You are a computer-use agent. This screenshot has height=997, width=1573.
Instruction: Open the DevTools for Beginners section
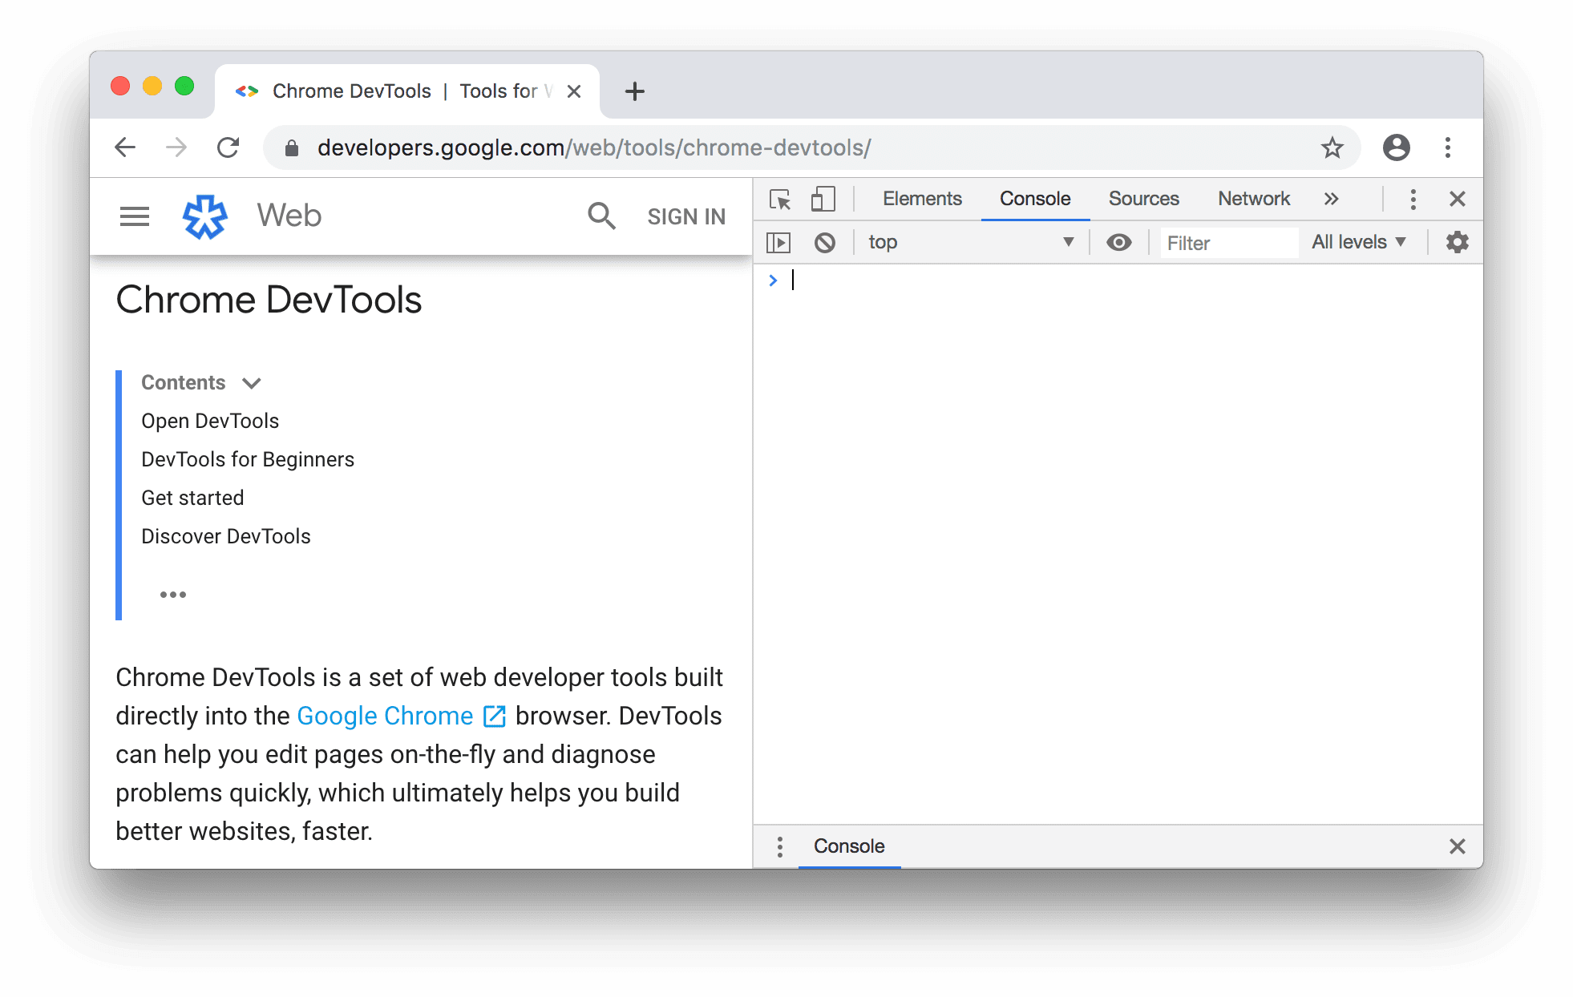[x=248, y=458]
